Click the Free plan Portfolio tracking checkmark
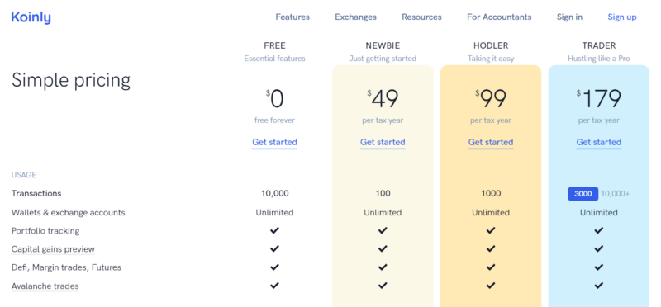This screenshot has width=661, height=307. [x=274, y=230]
